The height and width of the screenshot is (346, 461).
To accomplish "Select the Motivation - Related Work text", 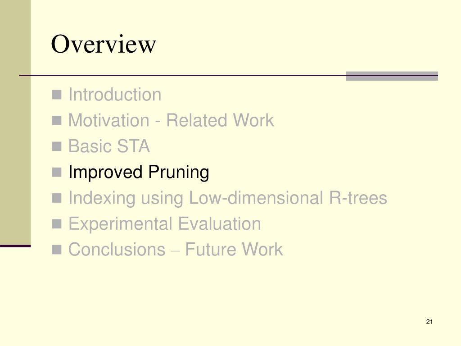I will [171, 120].
